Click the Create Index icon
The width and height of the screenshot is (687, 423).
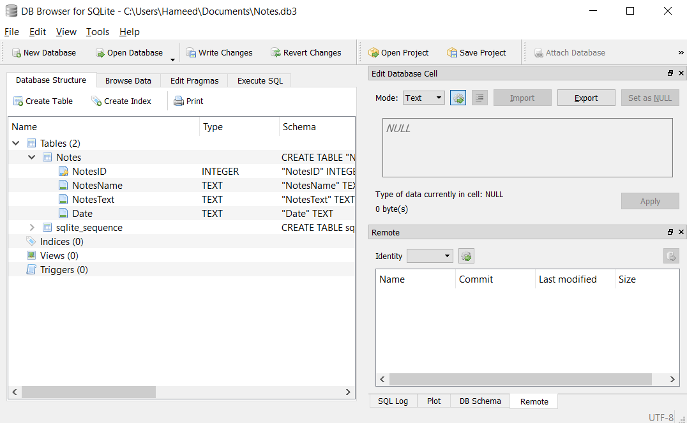96,101
